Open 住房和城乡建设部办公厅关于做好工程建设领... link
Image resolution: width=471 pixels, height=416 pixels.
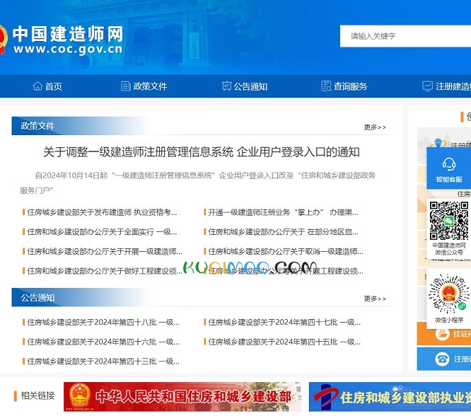click(105, 271)
